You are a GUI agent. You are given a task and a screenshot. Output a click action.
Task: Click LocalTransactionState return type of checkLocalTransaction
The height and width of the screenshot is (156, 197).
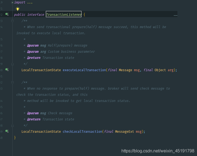click(x=41, y=132)
